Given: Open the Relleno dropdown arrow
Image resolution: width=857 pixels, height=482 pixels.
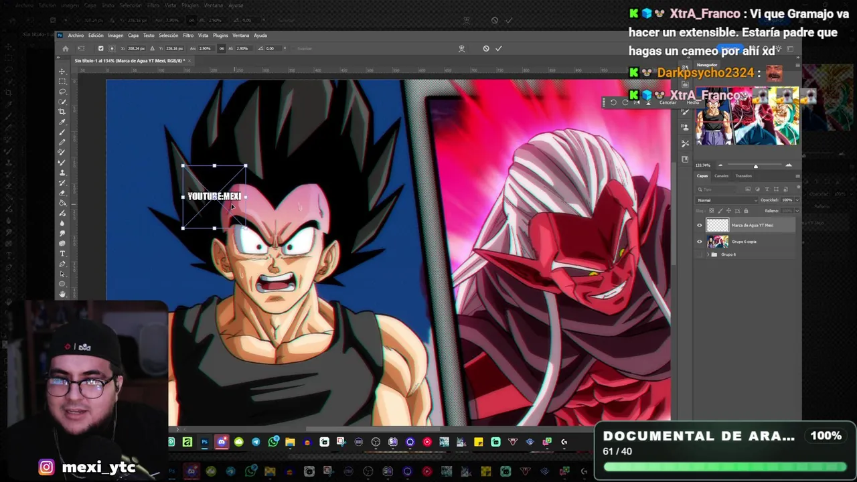Looking at the screenshot, I should click(797, 211).
